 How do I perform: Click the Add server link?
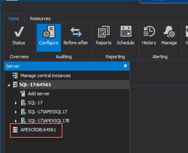click(x=39, y=94)
